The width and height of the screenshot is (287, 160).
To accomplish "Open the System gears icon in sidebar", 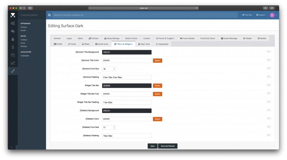I will [x=13, y=23].
